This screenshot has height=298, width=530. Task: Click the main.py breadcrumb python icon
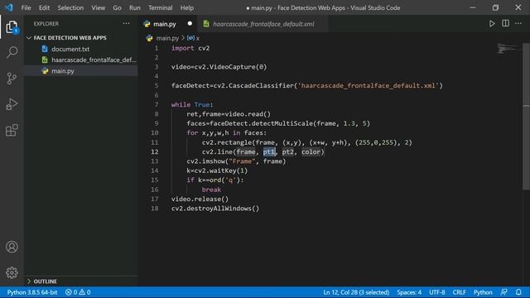click(x=149, y=38)
